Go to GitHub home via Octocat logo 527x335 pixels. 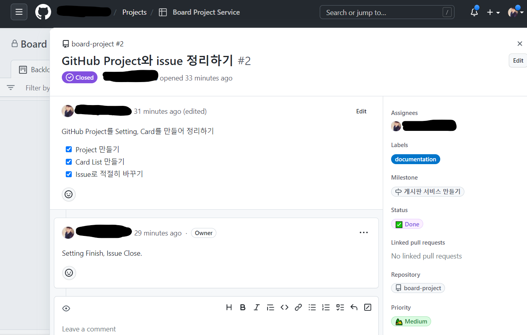(x=43, y=12)
